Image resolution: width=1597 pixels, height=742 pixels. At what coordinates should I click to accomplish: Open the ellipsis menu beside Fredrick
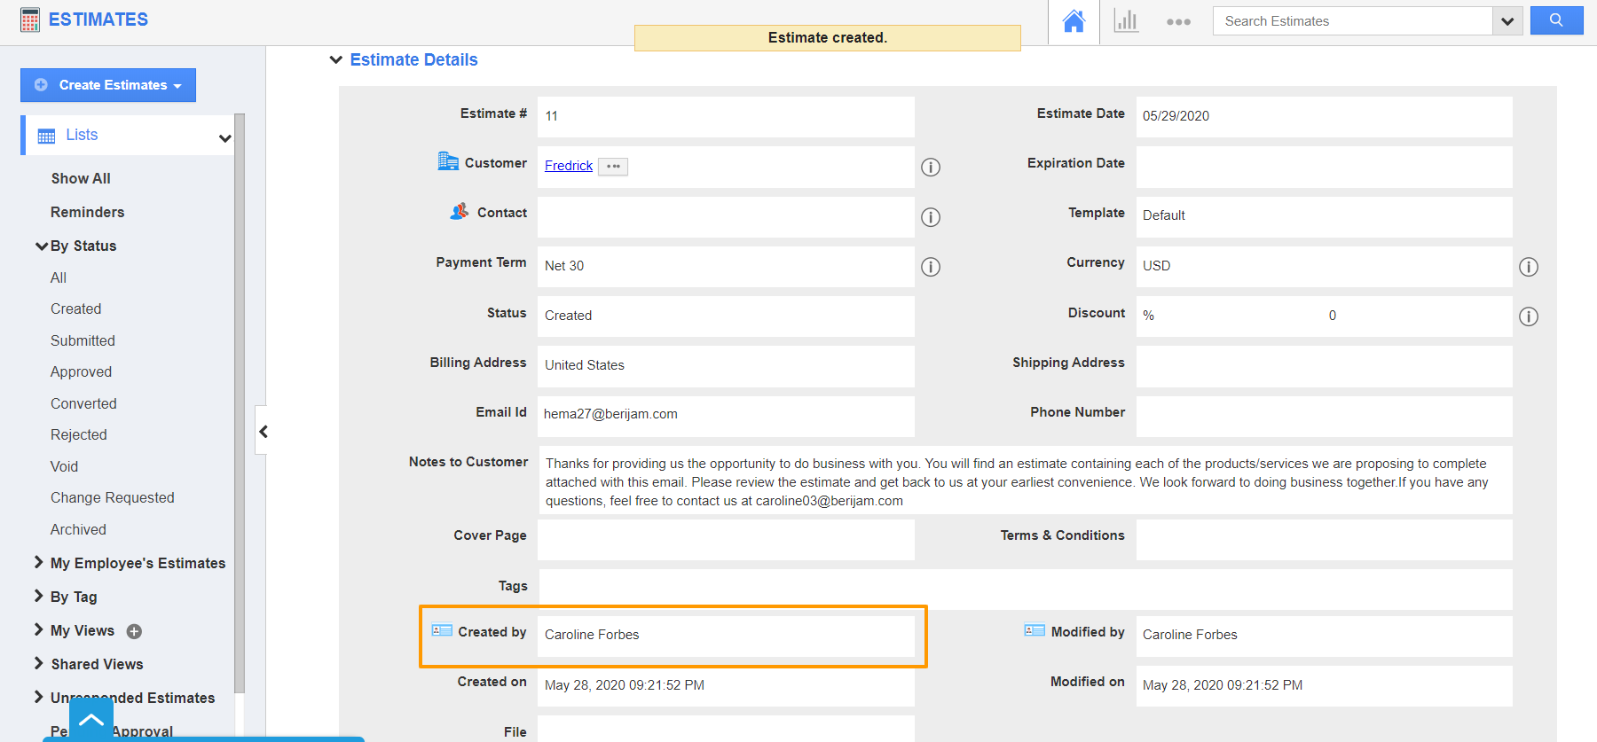pos(613,167)
